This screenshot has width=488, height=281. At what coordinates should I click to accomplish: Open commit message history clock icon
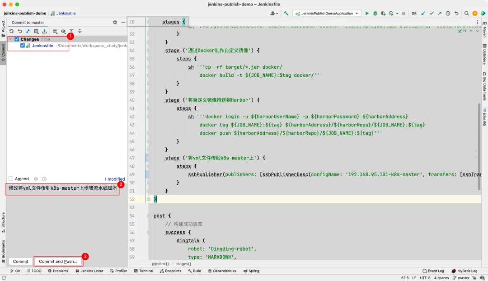[44, 179]
